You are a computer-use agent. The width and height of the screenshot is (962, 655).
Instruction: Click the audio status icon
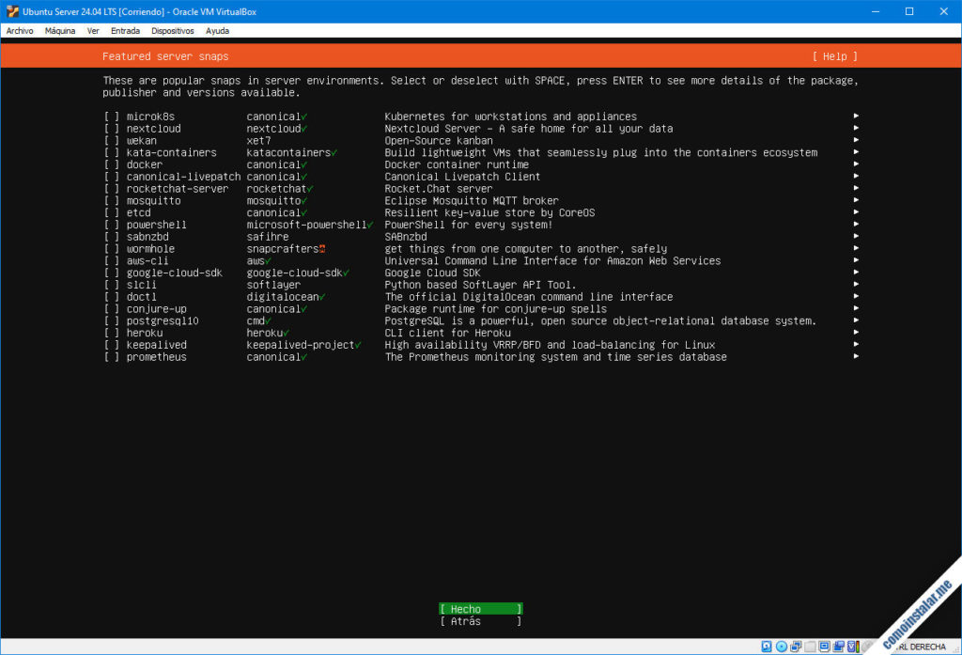[x=794, y=647]
